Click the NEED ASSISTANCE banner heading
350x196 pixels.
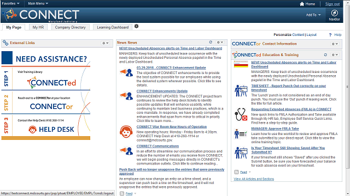point(51,59)
